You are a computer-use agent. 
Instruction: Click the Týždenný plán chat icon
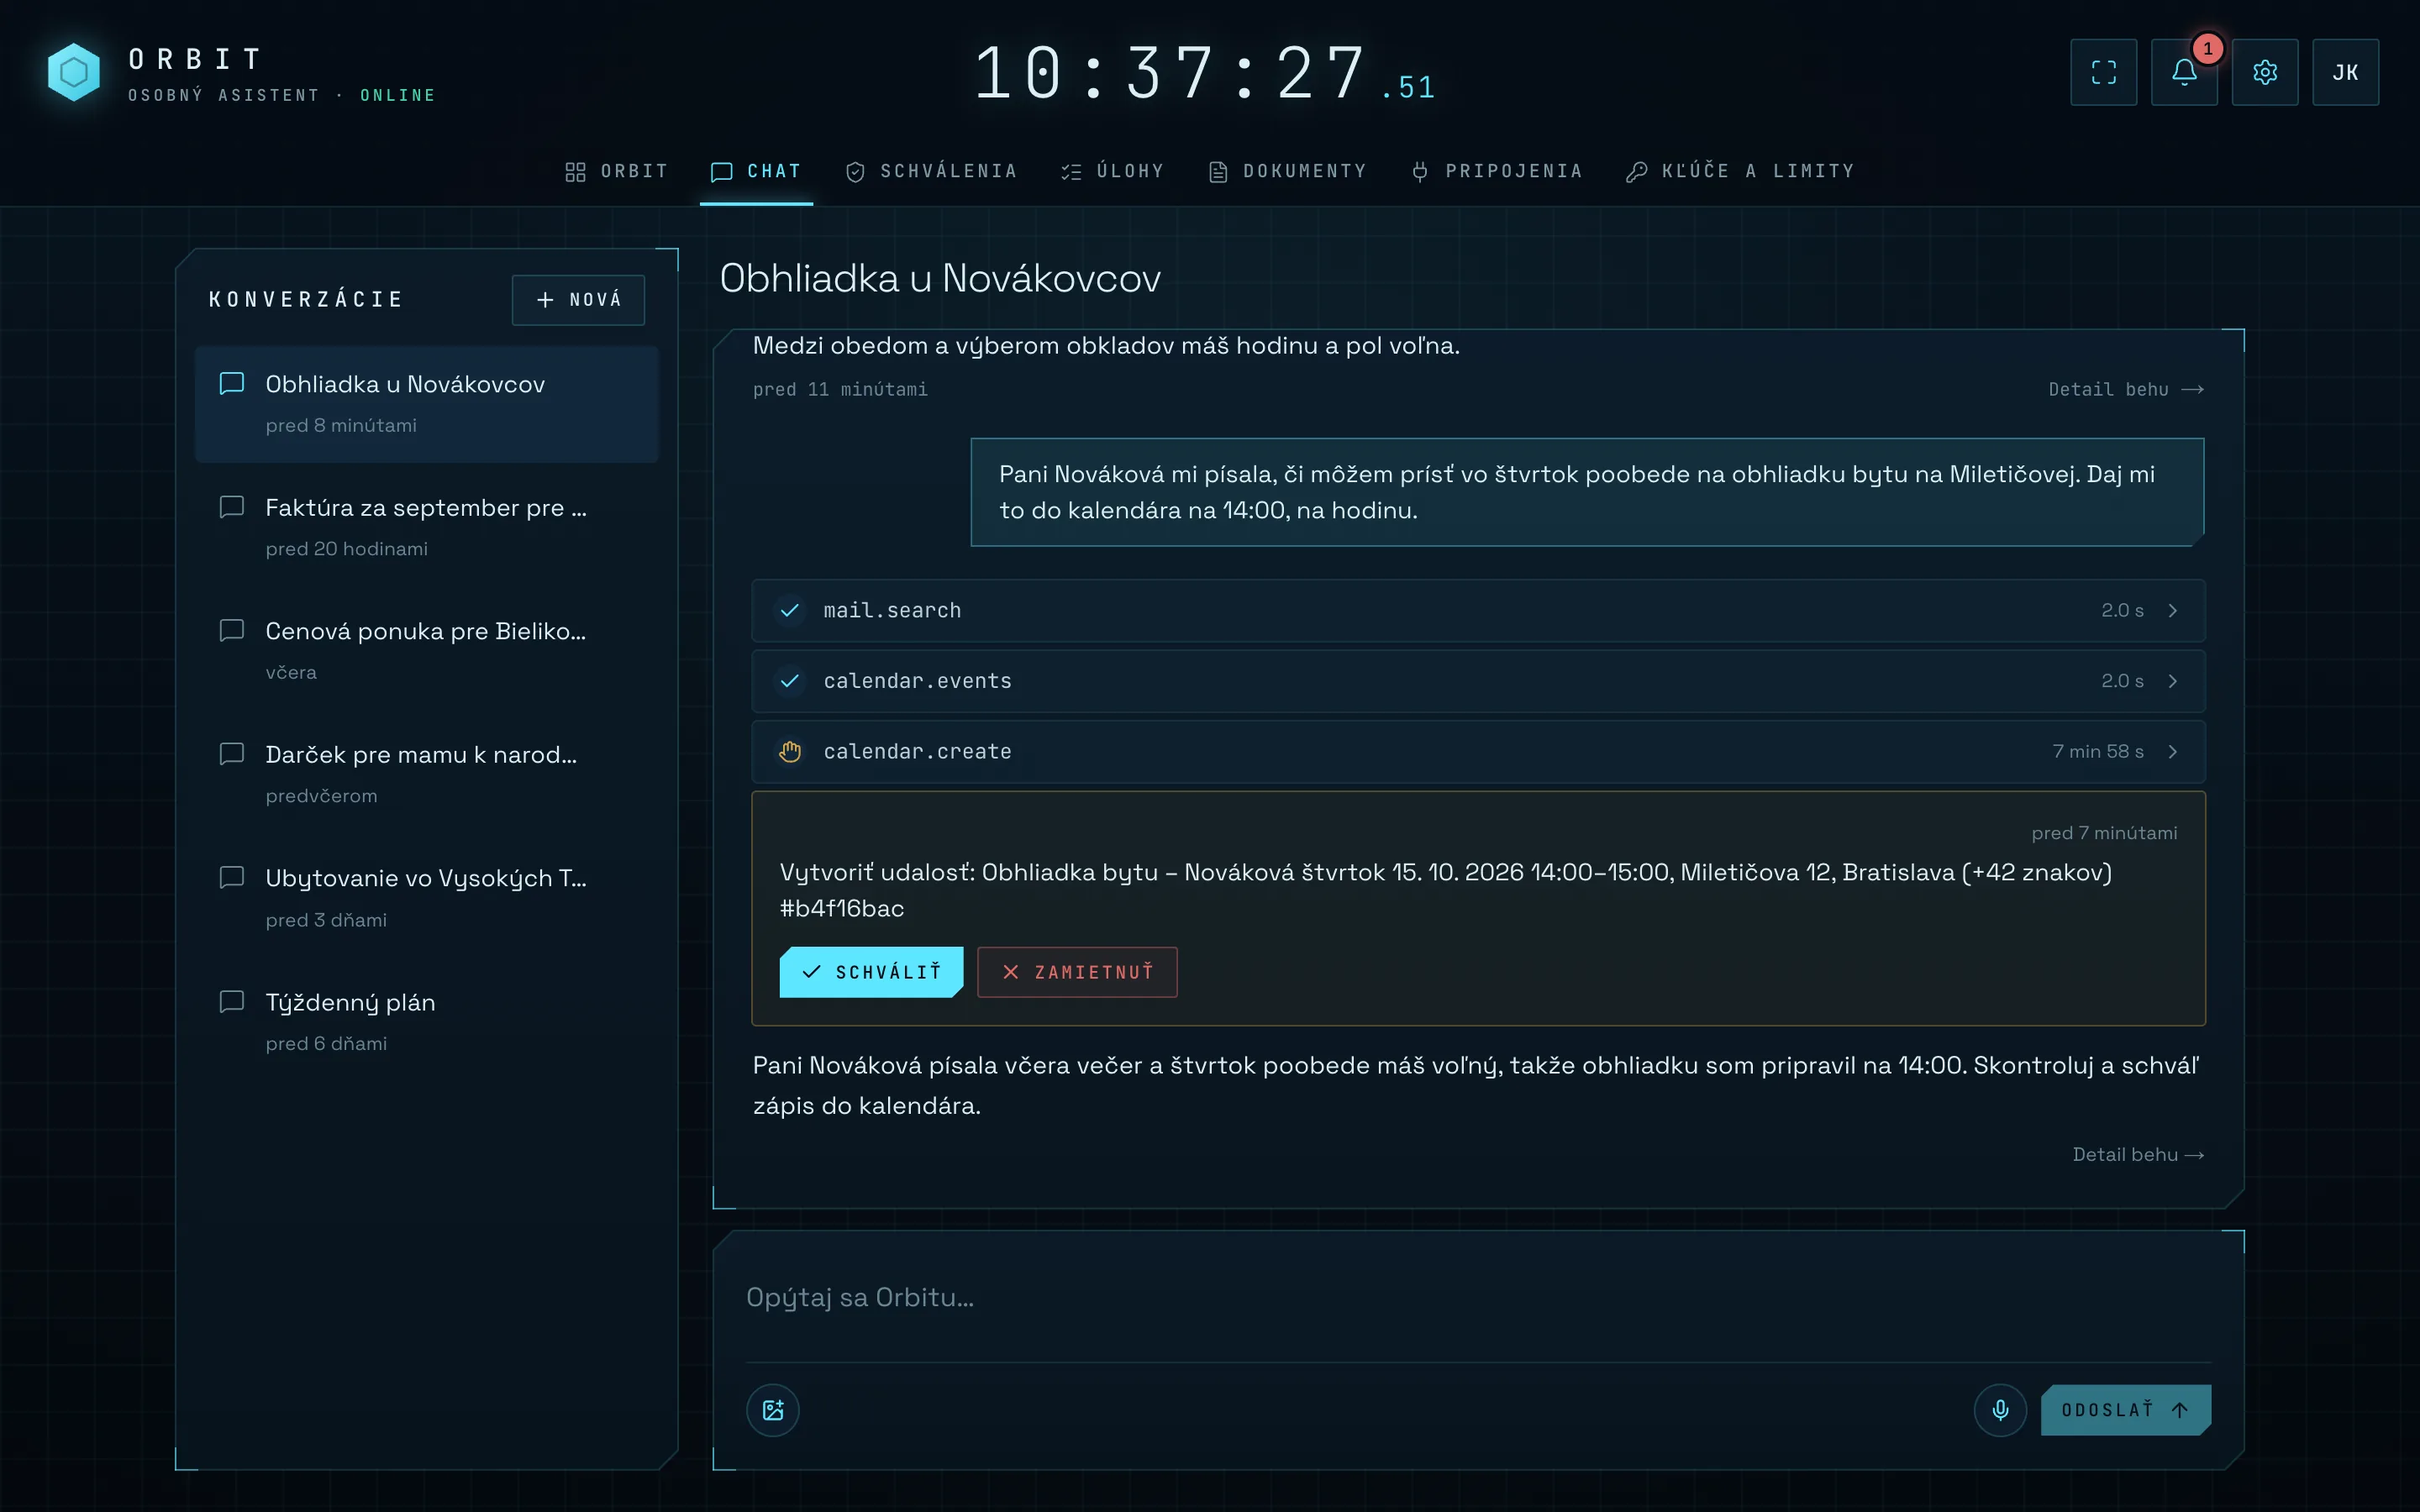click(232, 1001)
